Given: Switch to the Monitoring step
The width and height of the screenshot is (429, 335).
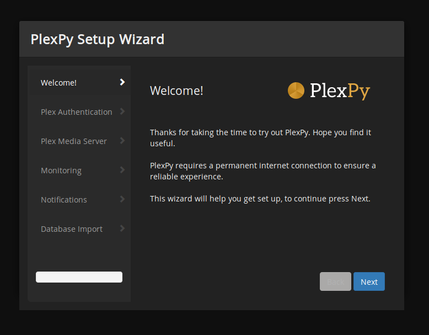Looking at the screenshot, I should [x=79, y=171].
